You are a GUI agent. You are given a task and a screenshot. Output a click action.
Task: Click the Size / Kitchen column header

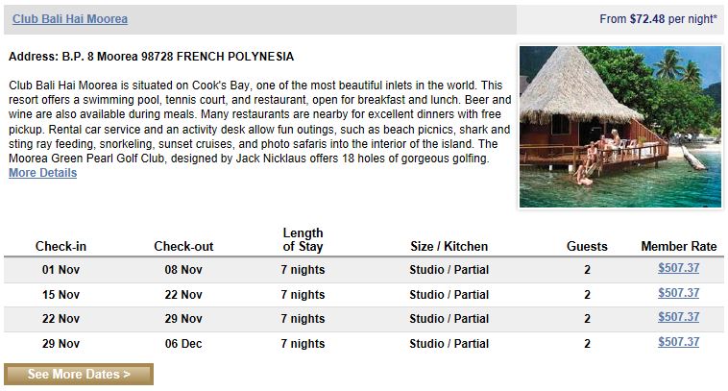tap(449, 246)
